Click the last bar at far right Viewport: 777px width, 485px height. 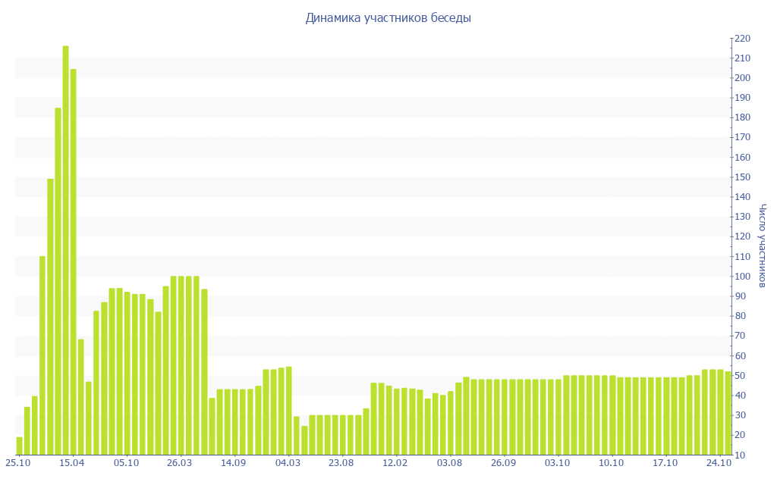pyautogui.click(x=728, y=413)
